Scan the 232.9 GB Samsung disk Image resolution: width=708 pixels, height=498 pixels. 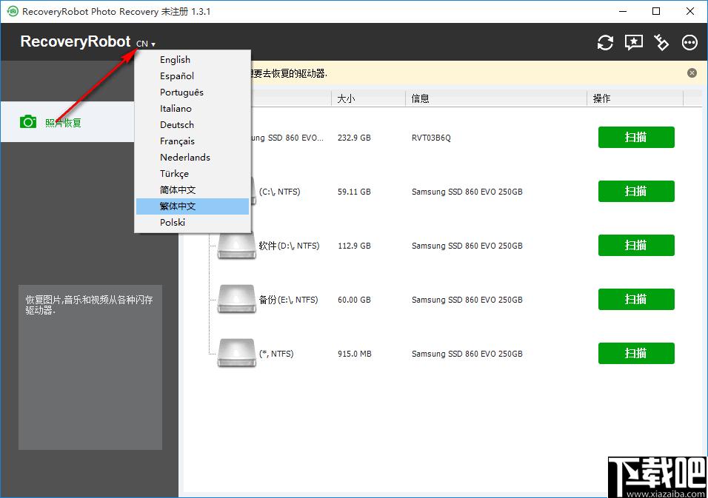click(x=636, y=137)
